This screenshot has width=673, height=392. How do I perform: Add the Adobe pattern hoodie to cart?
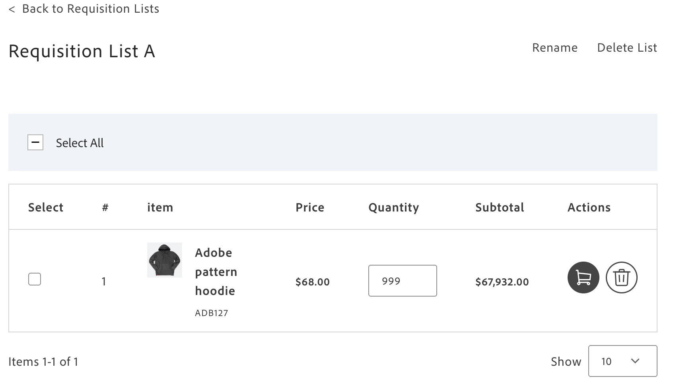[583, 278]
